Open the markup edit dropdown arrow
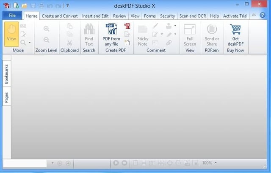Image resolution: width=271 pixels, height=173 pixels. [162, 34]
